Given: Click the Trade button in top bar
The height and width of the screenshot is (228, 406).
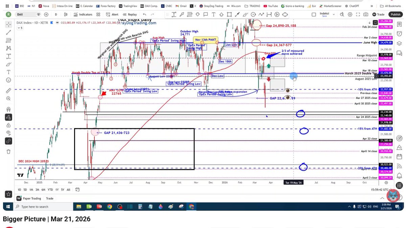Looking at the screenshot, I should click(378, 15).
